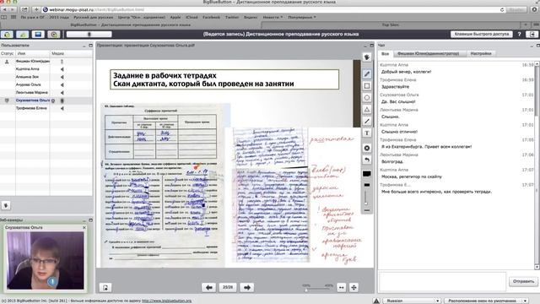This screenshot has width=540, height=304.
Task: Click the second green toolbar button
Action: pos(23,34)
